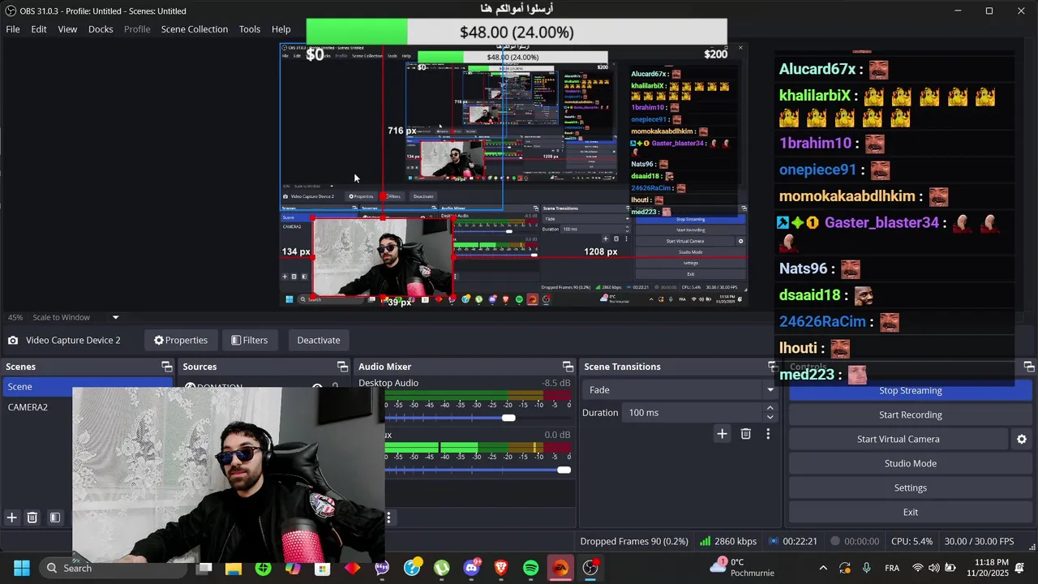Screen dimensions: 1038x584
Task: Open scene filters icon in Scenes toolbar
Action: 55,517
